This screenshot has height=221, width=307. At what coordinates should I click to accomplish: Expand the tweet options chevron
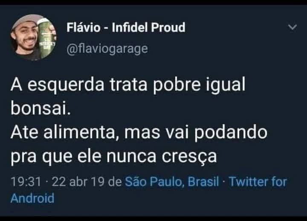click(x=293, y=27)
